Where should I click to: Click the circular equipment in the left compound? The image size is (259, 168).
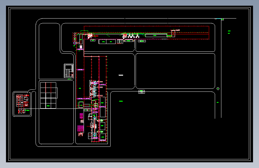click(x=22, y=111)
